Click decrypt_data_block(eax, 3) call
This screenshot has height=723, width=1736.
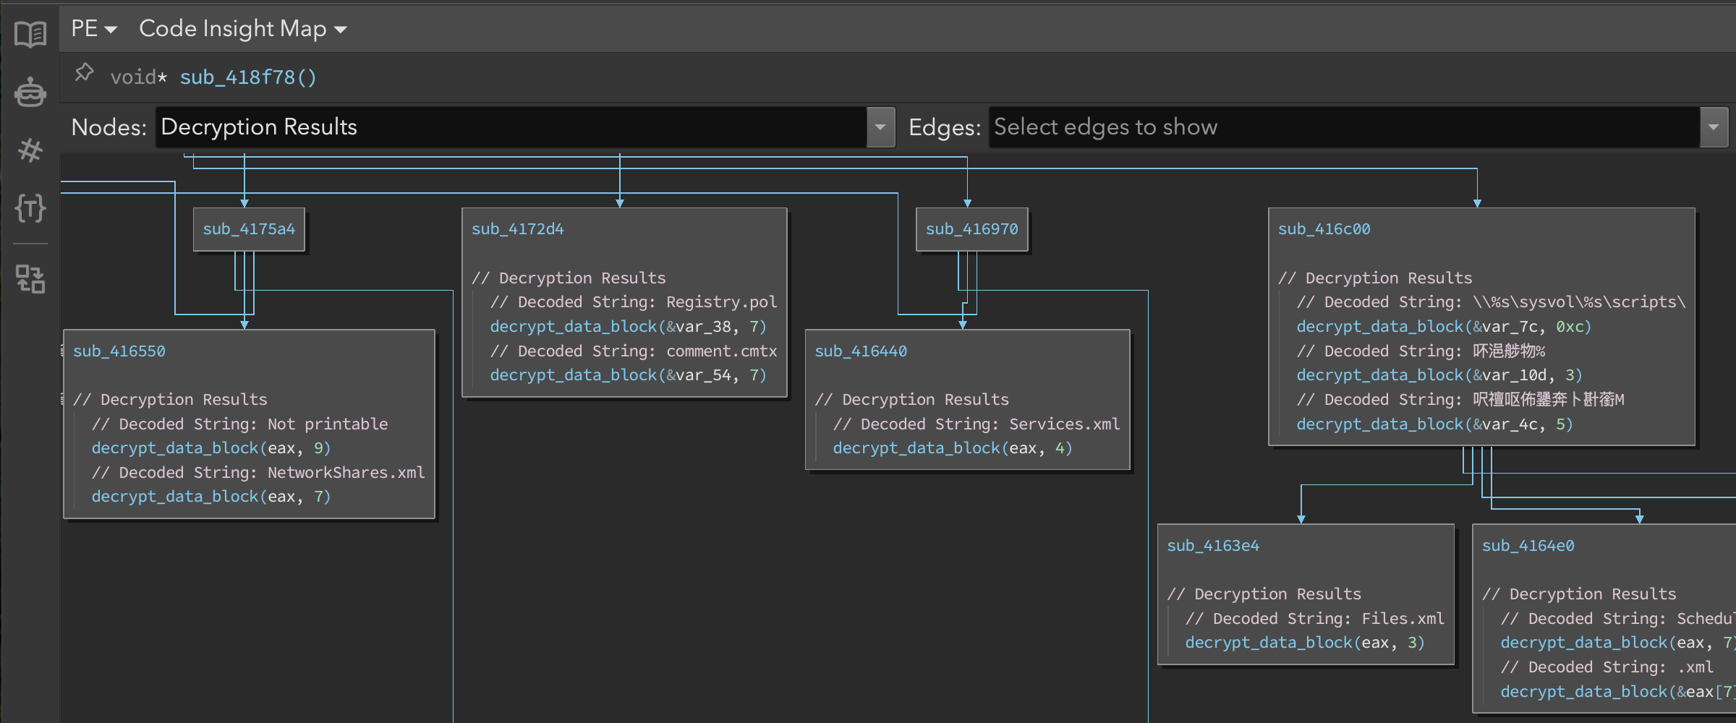(1305, 643)
